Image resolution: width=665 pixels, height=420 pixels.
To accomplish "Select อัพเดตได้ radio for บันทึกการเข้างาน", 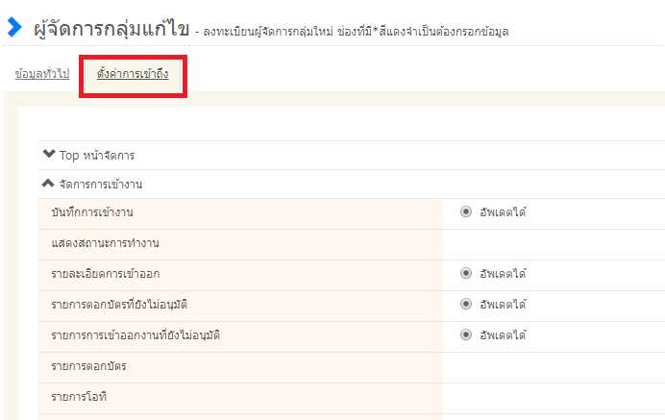I will (x=466, y=212).
